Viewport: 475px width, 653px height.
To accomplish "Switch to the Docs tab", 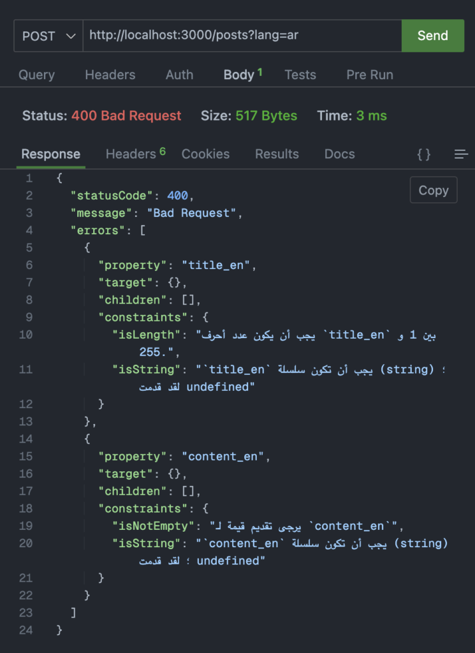I will point(339,154).
